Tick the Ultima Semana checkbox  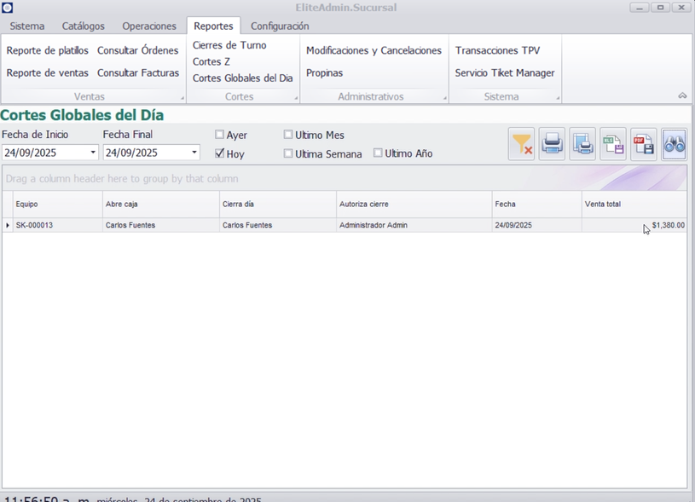click(288, 153)
